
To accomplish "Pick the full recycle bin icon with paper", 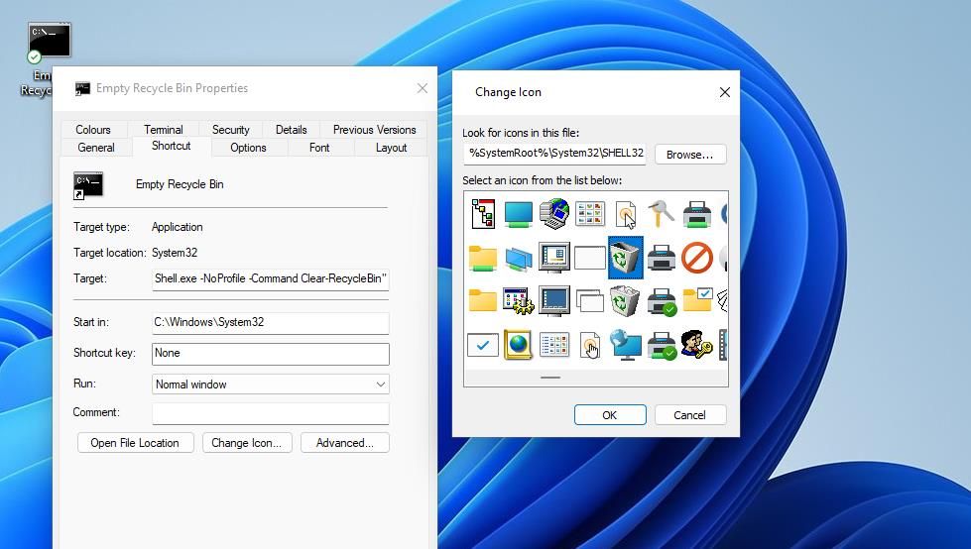I will [x=625, y=301].
